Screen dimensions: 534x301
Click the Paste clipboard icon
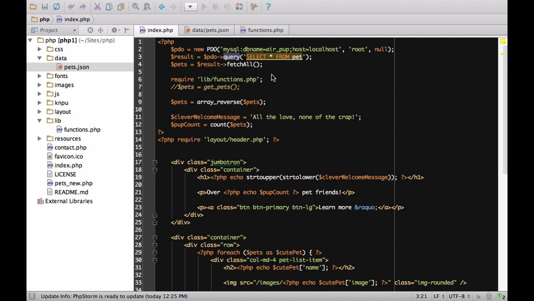click(x=120, y=6)
